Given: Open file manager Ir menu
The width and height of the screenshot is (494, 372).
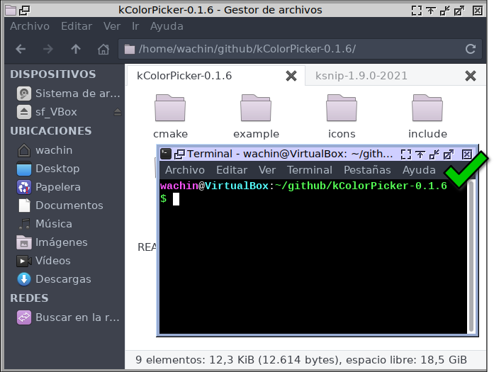Looking at the screenshot, I should click(135, 26).
